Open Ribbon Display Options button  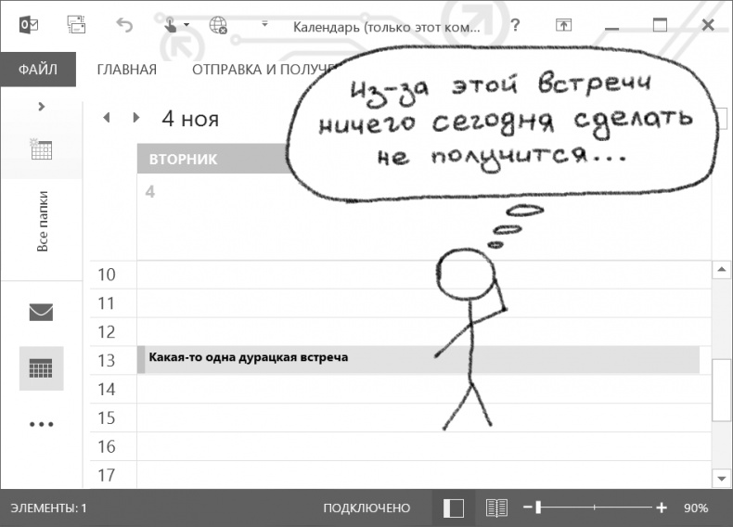[x=563, y=25]
